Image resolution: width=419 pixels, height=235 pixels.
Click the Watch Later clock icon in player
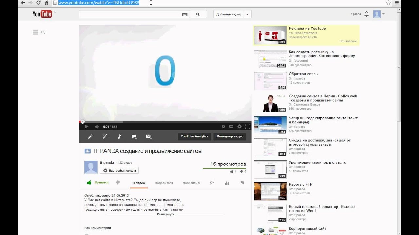[x=223, y=127]
